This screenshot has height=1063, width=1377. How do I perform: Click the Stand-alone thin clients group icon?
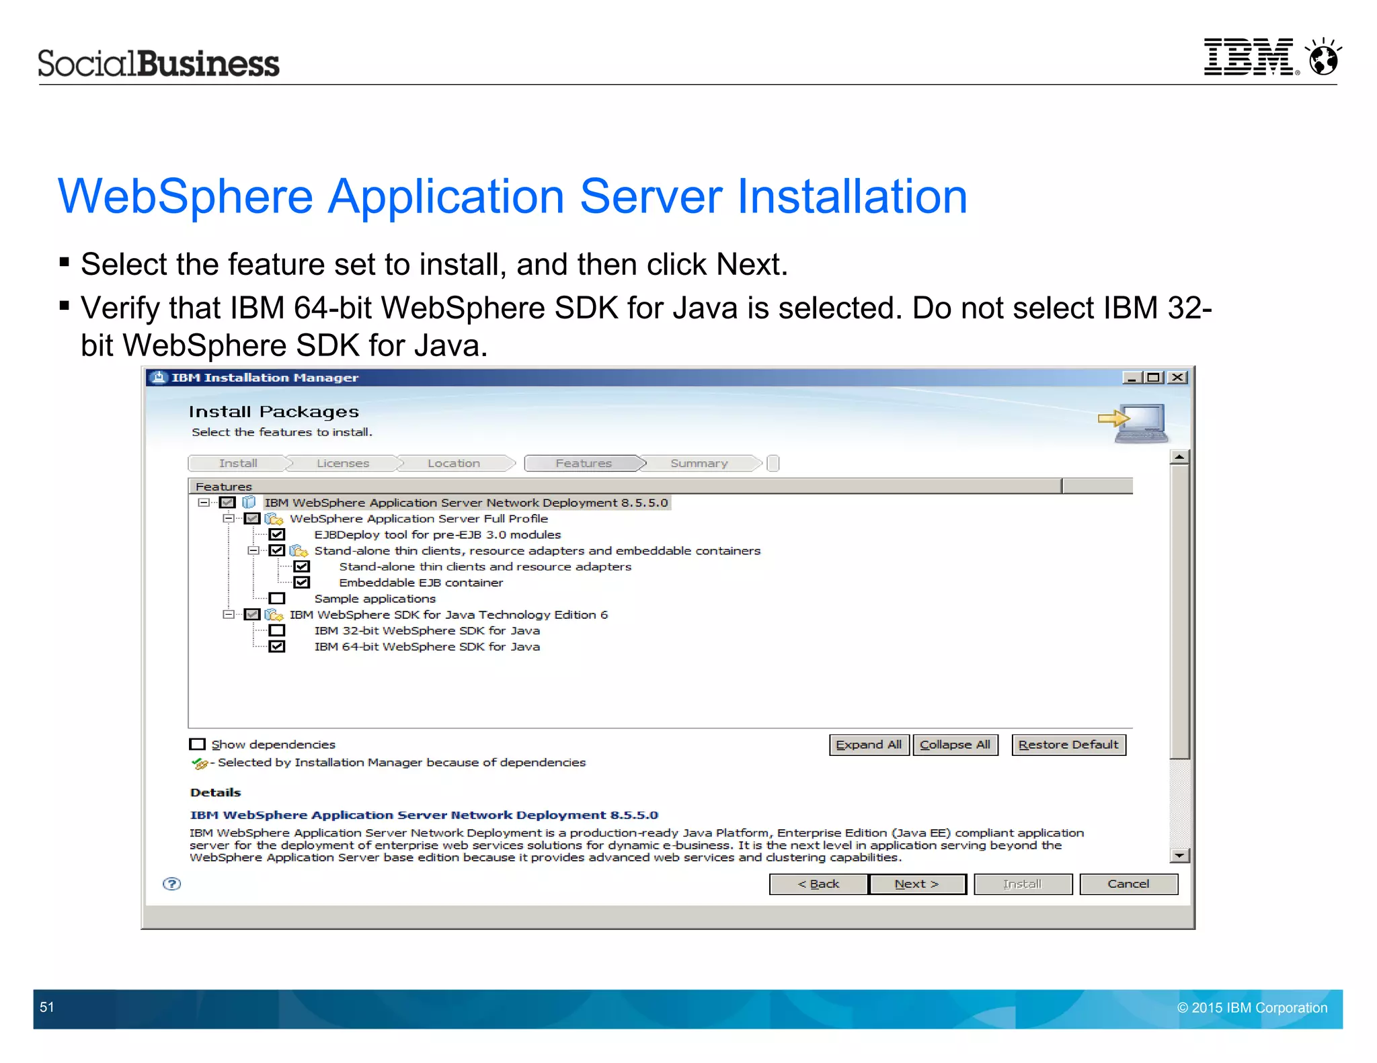pos(299,550)
